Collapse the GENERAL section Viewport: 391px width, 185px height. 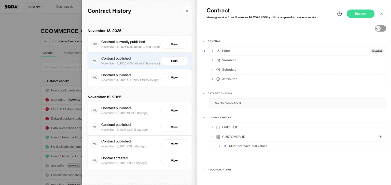tap(203, 41)
